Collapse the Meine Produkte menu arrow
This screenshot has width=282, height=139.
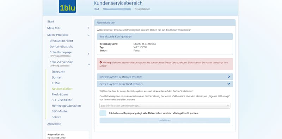89,35
